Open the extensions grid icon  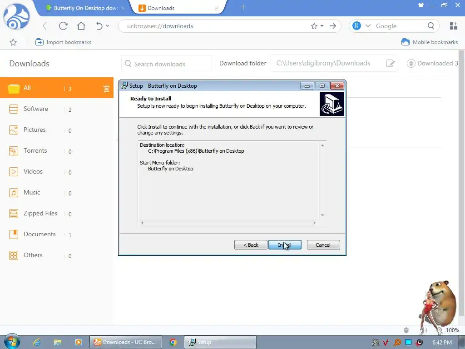click(454, 26)
